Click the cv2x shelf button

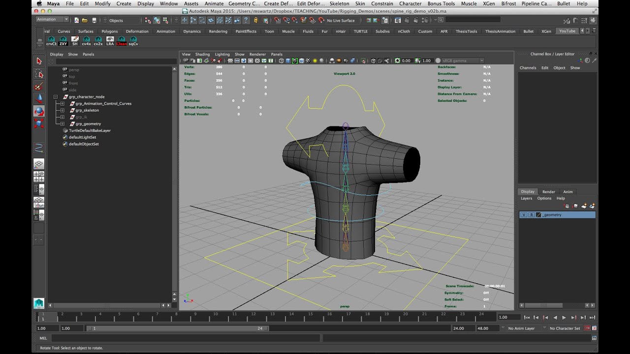[98, 41]
